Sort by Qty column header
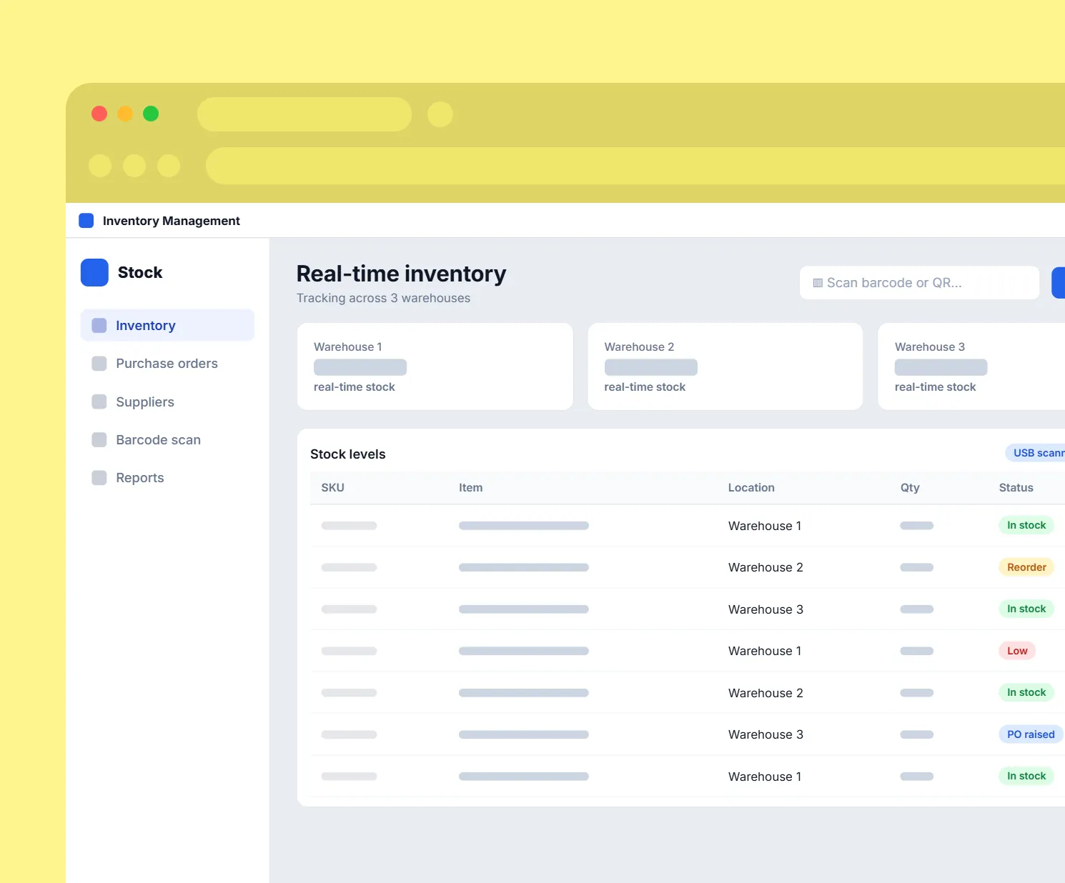This screenshot has height=883, width=1065. click(910, 487)
